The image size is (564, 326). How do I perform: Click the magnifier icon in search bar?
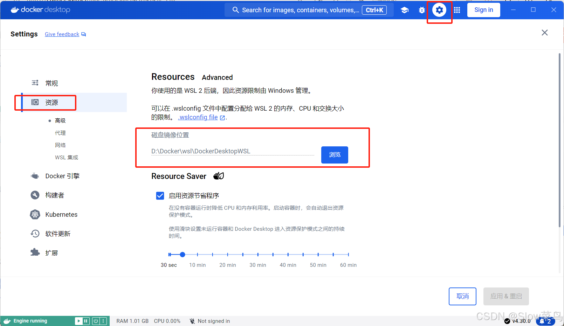(x=236, y=10)
